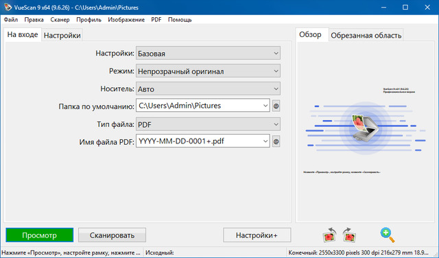Click the green Просмотр button
The height and width of the screenshot is (258, 439).
[40, 235]
